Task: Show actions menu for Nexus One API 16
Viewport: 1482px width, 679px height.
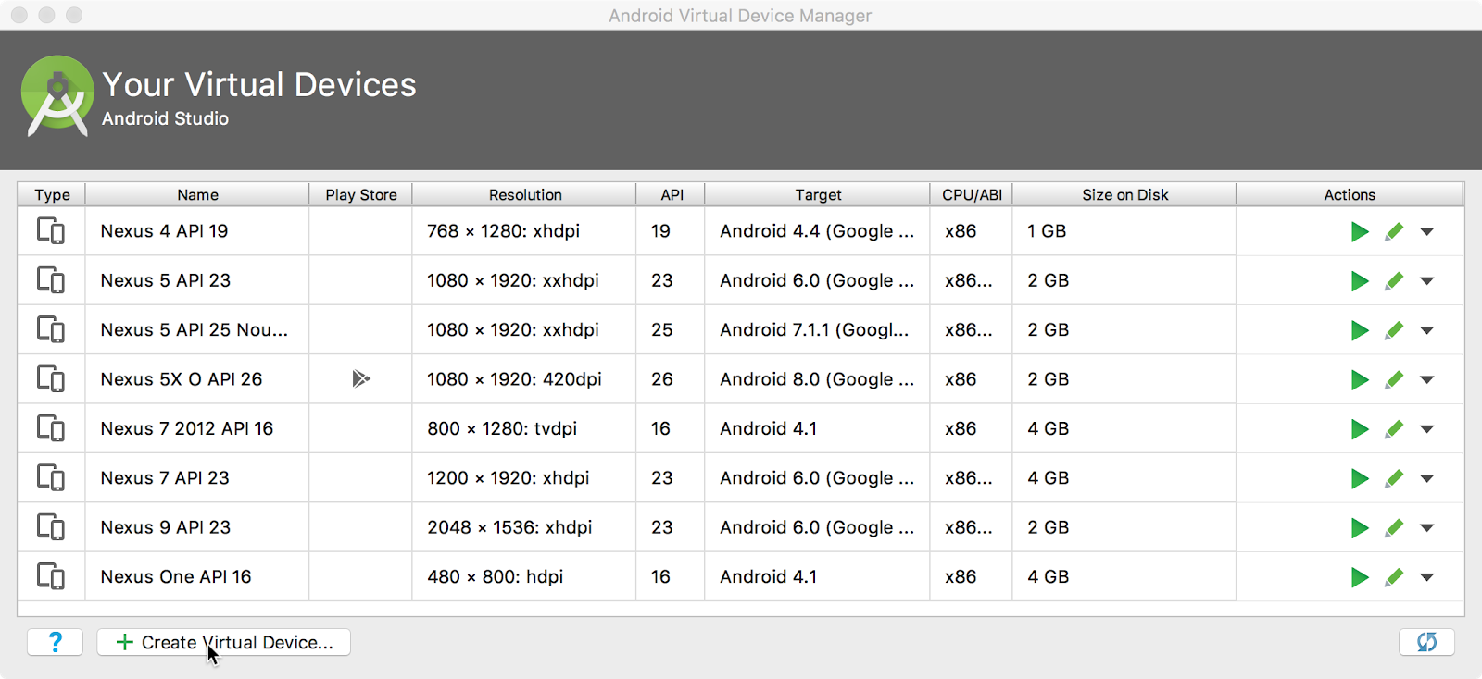Action: coord(1427,577)
